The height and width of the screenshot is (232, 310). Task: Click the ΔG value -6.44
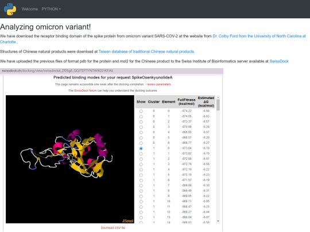click(x=206, y=212)
